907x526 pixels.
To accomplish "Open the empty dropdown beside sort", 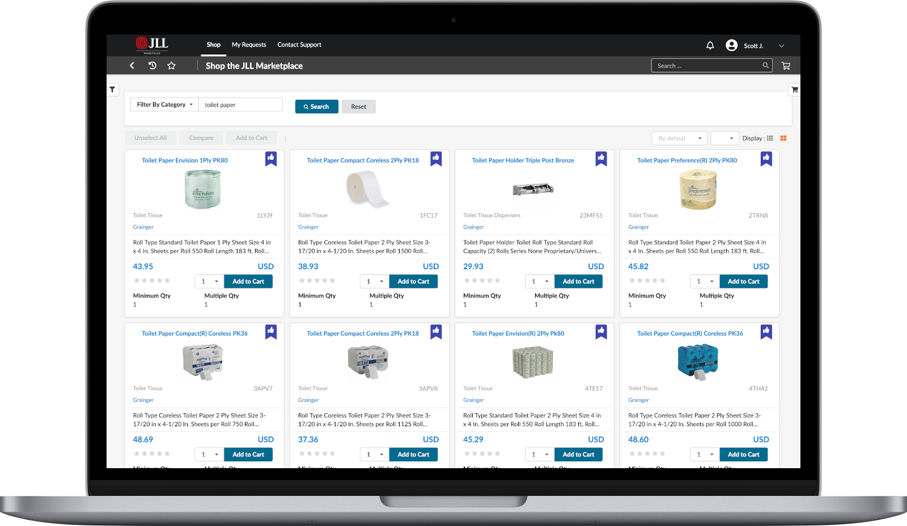I will (724, 138).
